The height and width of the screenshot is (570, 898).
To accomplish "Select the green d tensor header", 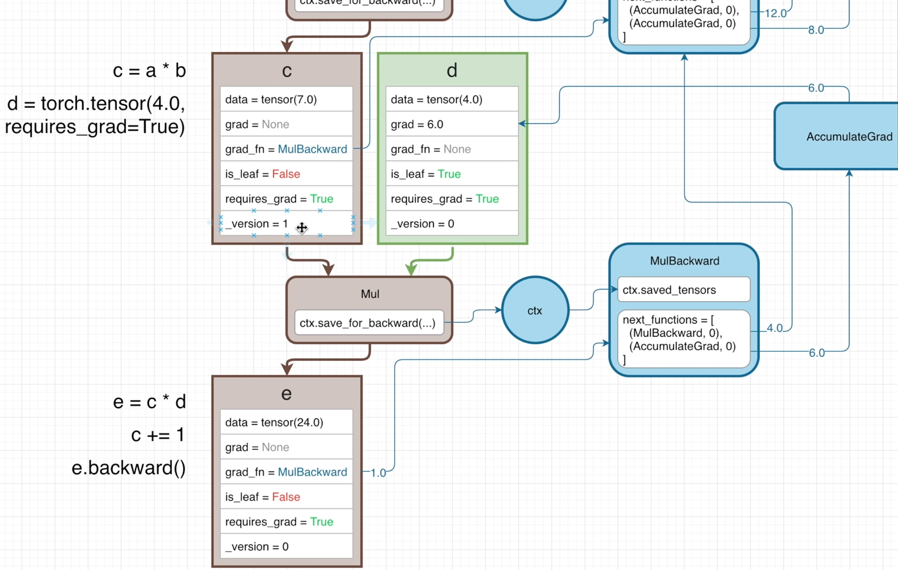I will click(x=452, y=71).
